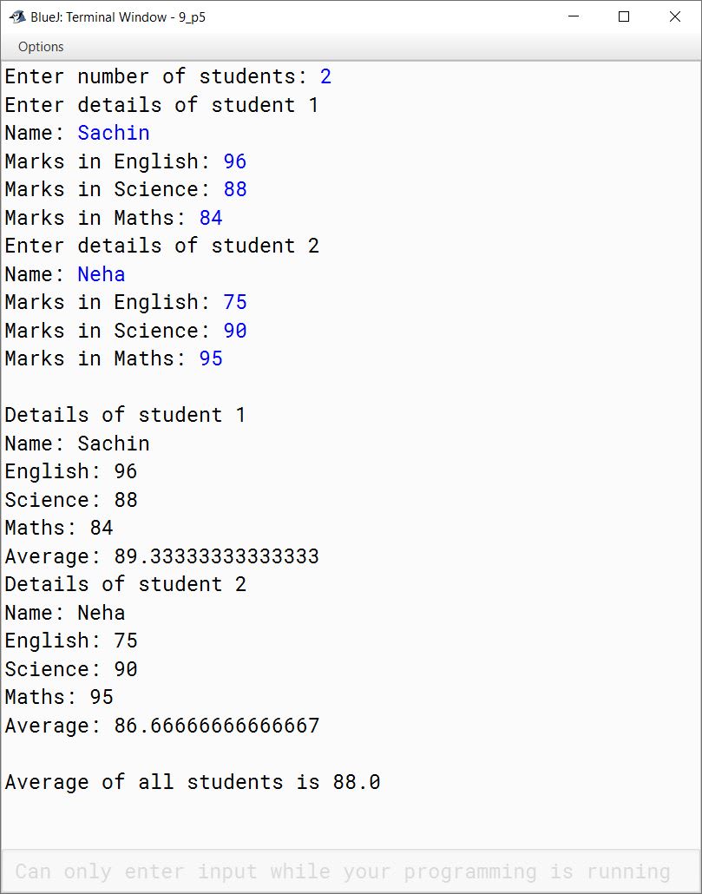Minimize the Terminal Window
Image resolution: width=702 pixels, height=894 pixels.
pyautogui.click(x=574, y=16)
